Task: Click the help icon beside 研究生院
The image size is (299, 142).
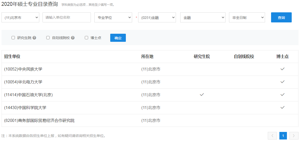Action: [x=34, y=38]
